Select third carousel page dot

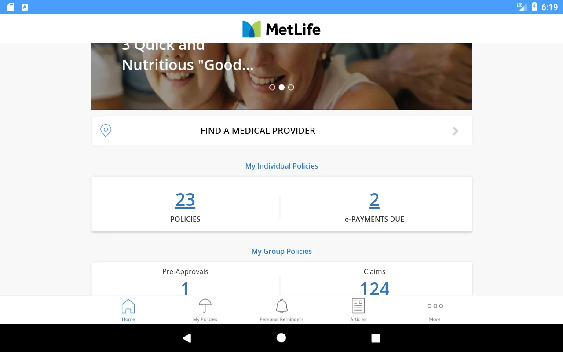click(291, 88)
